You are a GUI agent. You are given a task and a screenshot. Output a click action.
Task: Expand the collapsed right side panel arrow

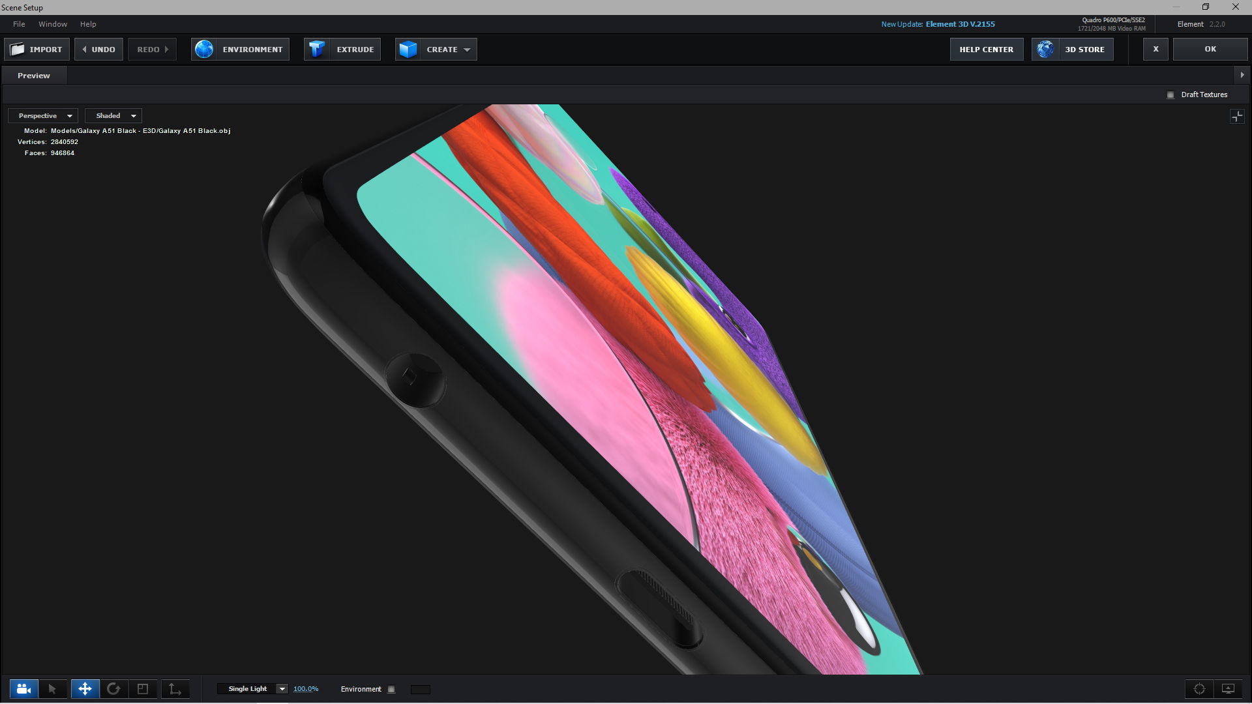[x=1242, y=75]
